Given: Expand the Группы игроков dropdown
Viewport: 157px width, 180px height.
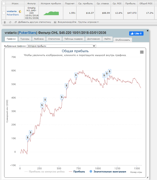Looking at the screenshot, I should tap(88, 22).
